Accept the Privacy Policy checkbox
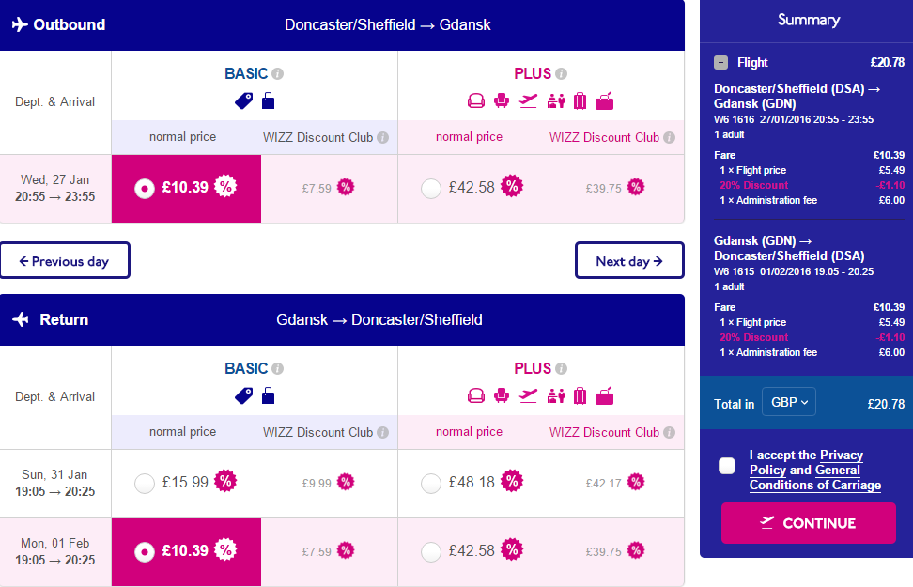 coord(727,466)
